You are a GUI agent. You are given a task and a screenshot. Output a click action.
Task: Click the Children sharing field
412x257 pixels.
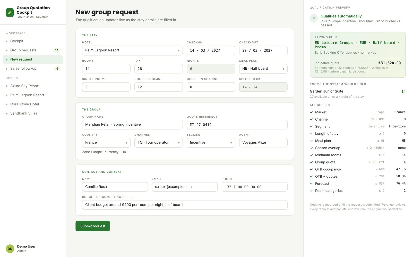point(211,87)
